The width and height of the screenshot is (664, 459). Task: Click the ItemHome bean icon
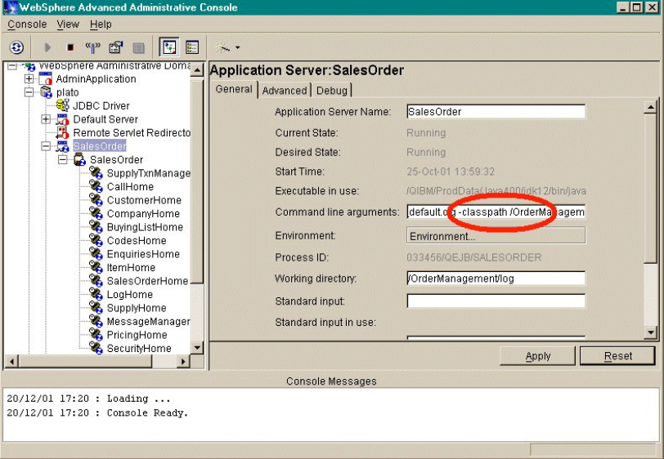pyautogui.click(x=96, y=268)
